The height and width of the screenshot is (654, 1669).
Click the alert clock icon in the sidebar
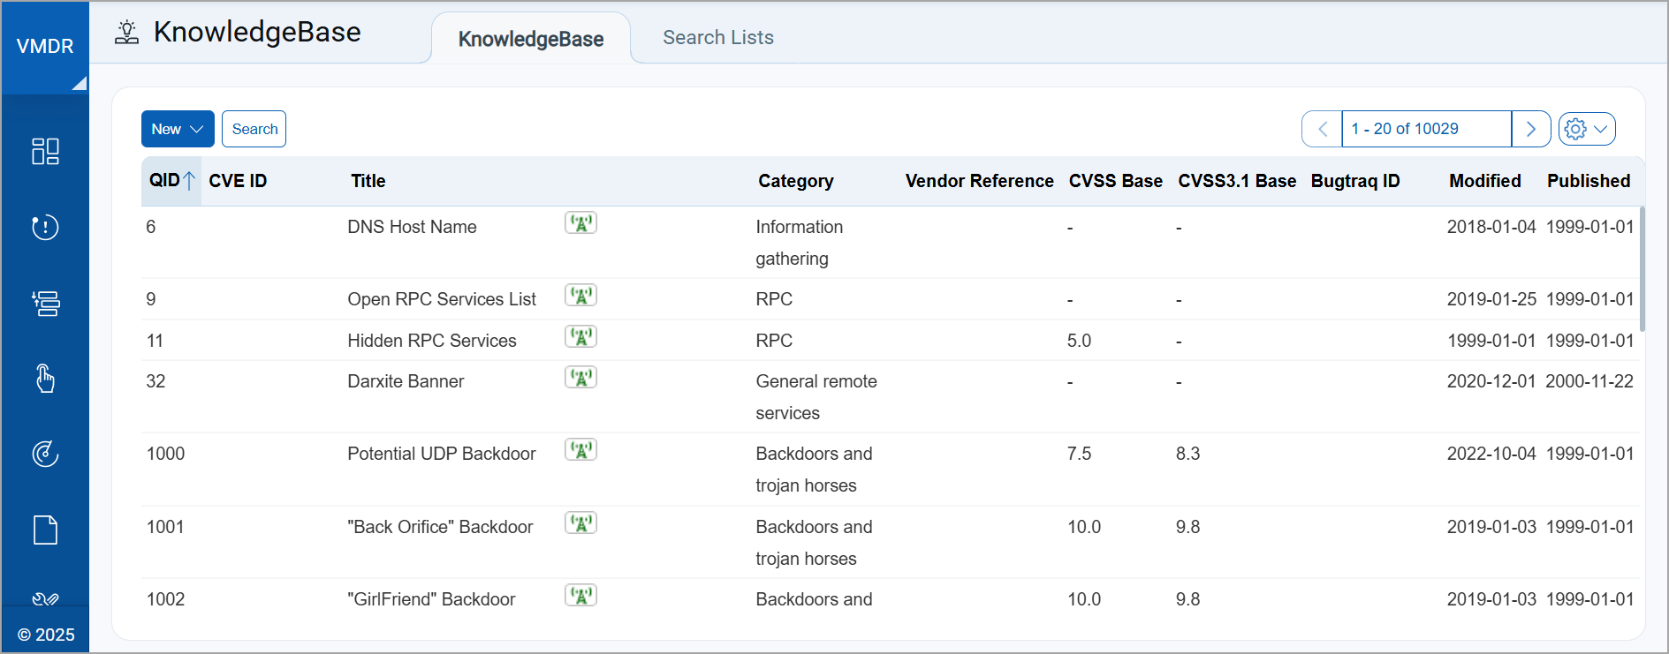coord(45,228)
